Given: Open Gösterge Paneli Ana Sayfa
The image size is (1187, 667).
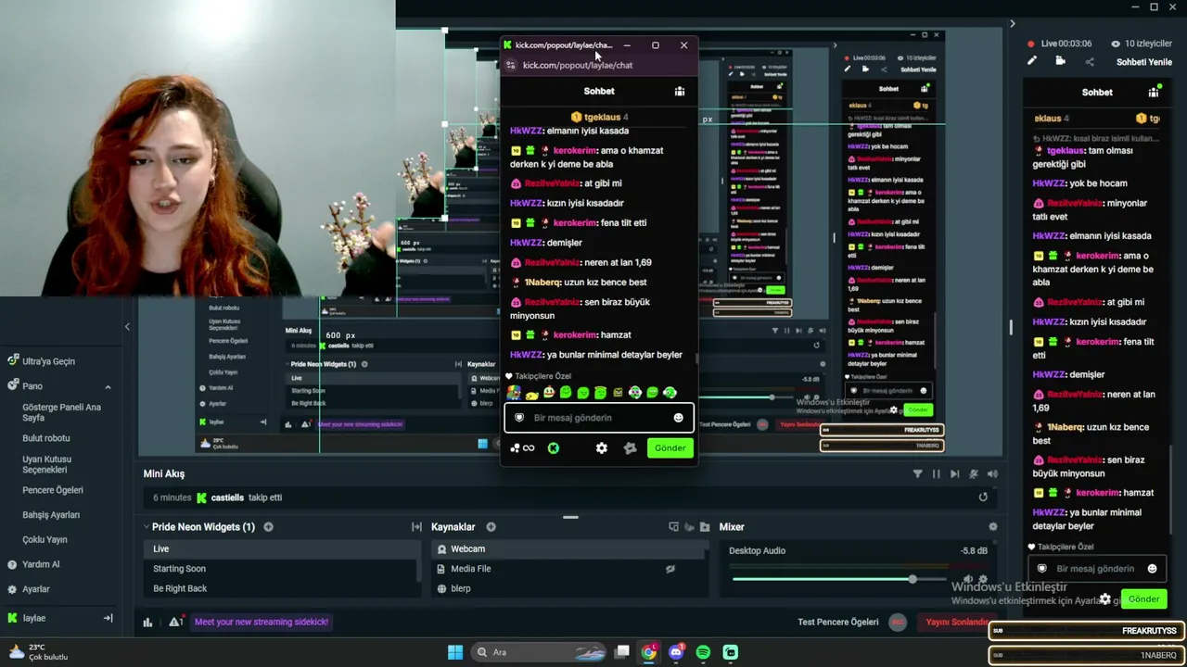Looking at the screenshot, I should (61, 412).
